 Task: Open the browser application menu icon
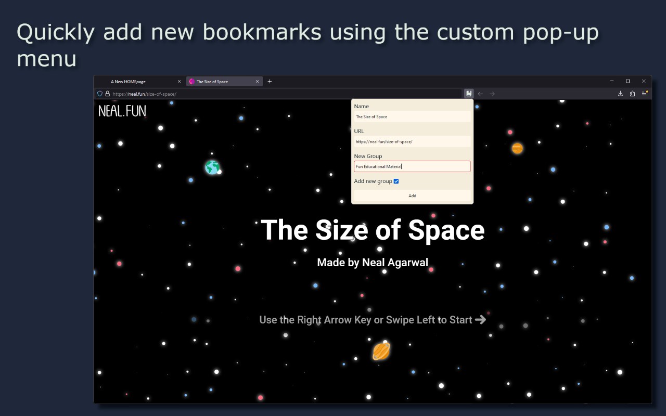[x=644, y=94]
